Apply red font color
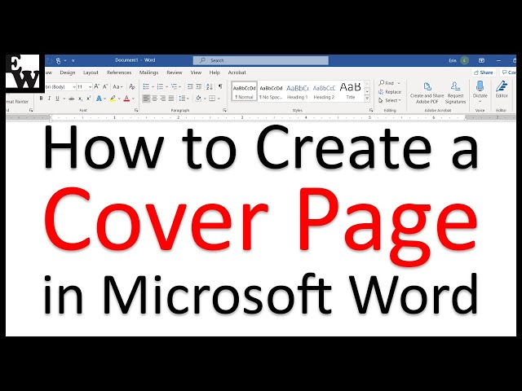Screen dimensions: 522x391 (x=126, y=99)
